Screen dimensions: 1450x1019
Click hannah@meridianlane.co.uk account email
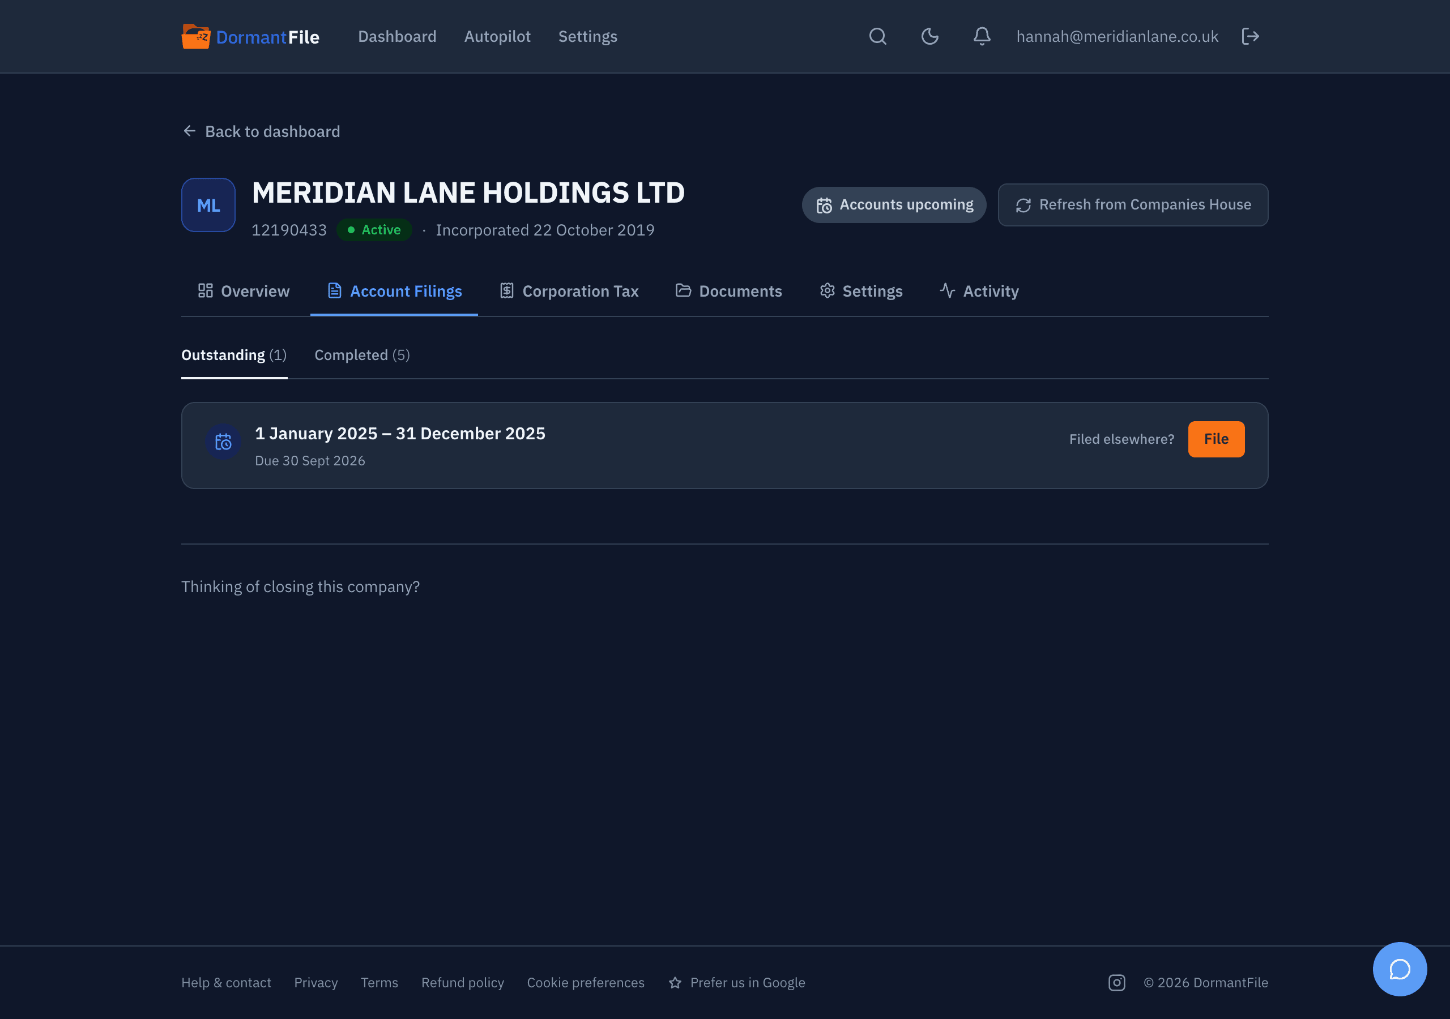pyautogui.click(x=1117, y=37)
